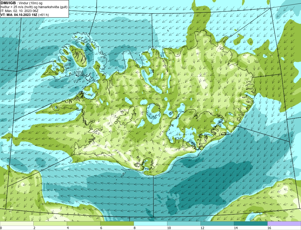Click the legend label '4'
301x230 pixels.
[x=68, y=228]
